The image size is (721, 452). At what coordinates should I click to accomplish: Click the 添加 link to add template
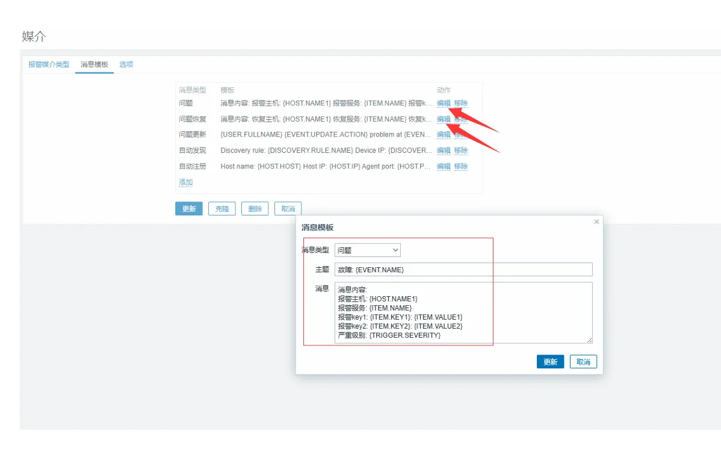[x=185, y=182]
